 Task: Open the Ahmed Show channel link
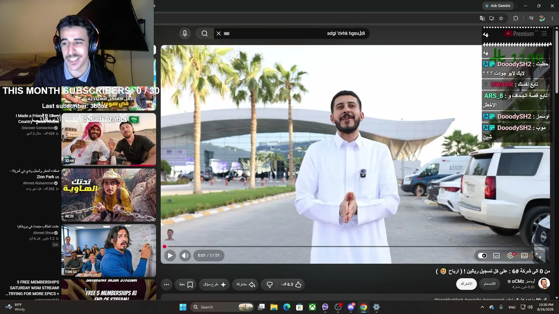click(x=45, y=233)
